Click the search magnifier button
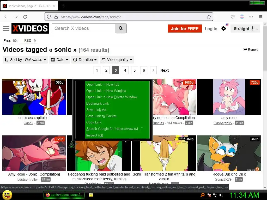267x200 pixels. tap(121, 28)
